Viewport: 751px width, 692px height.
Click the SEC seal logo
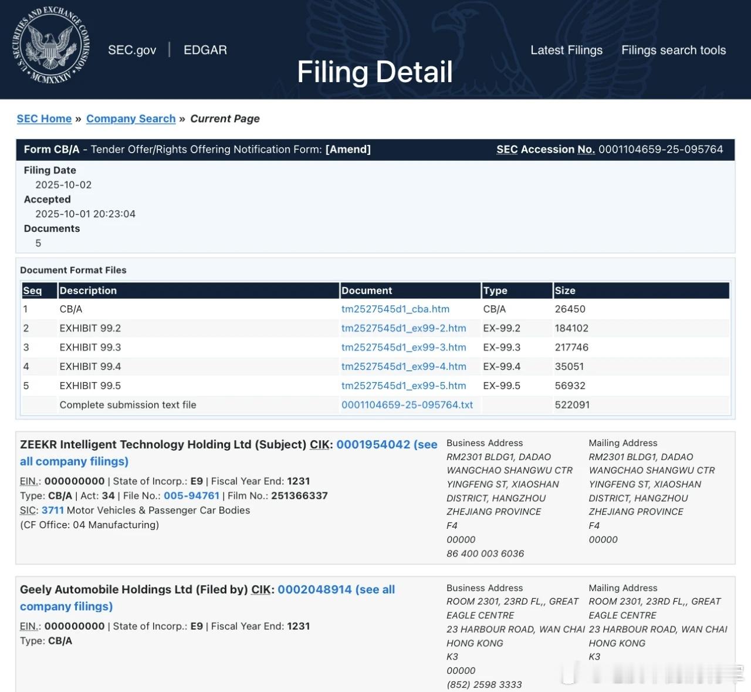pos(51,46)
